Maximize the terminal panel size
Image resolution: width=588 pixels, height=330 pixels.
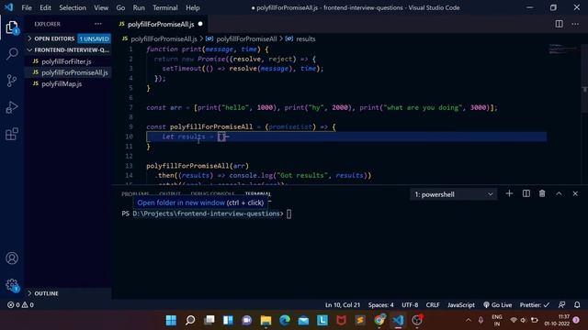559,193
